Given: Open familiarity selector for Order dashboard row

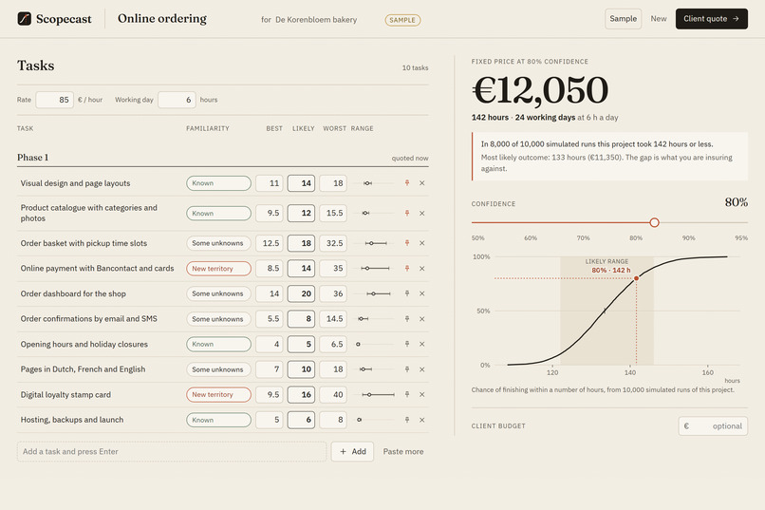Looking at the screenshot, I should coord(218,293).
